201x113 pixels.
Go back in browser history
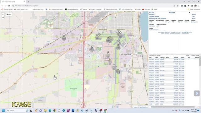point(2,6)
